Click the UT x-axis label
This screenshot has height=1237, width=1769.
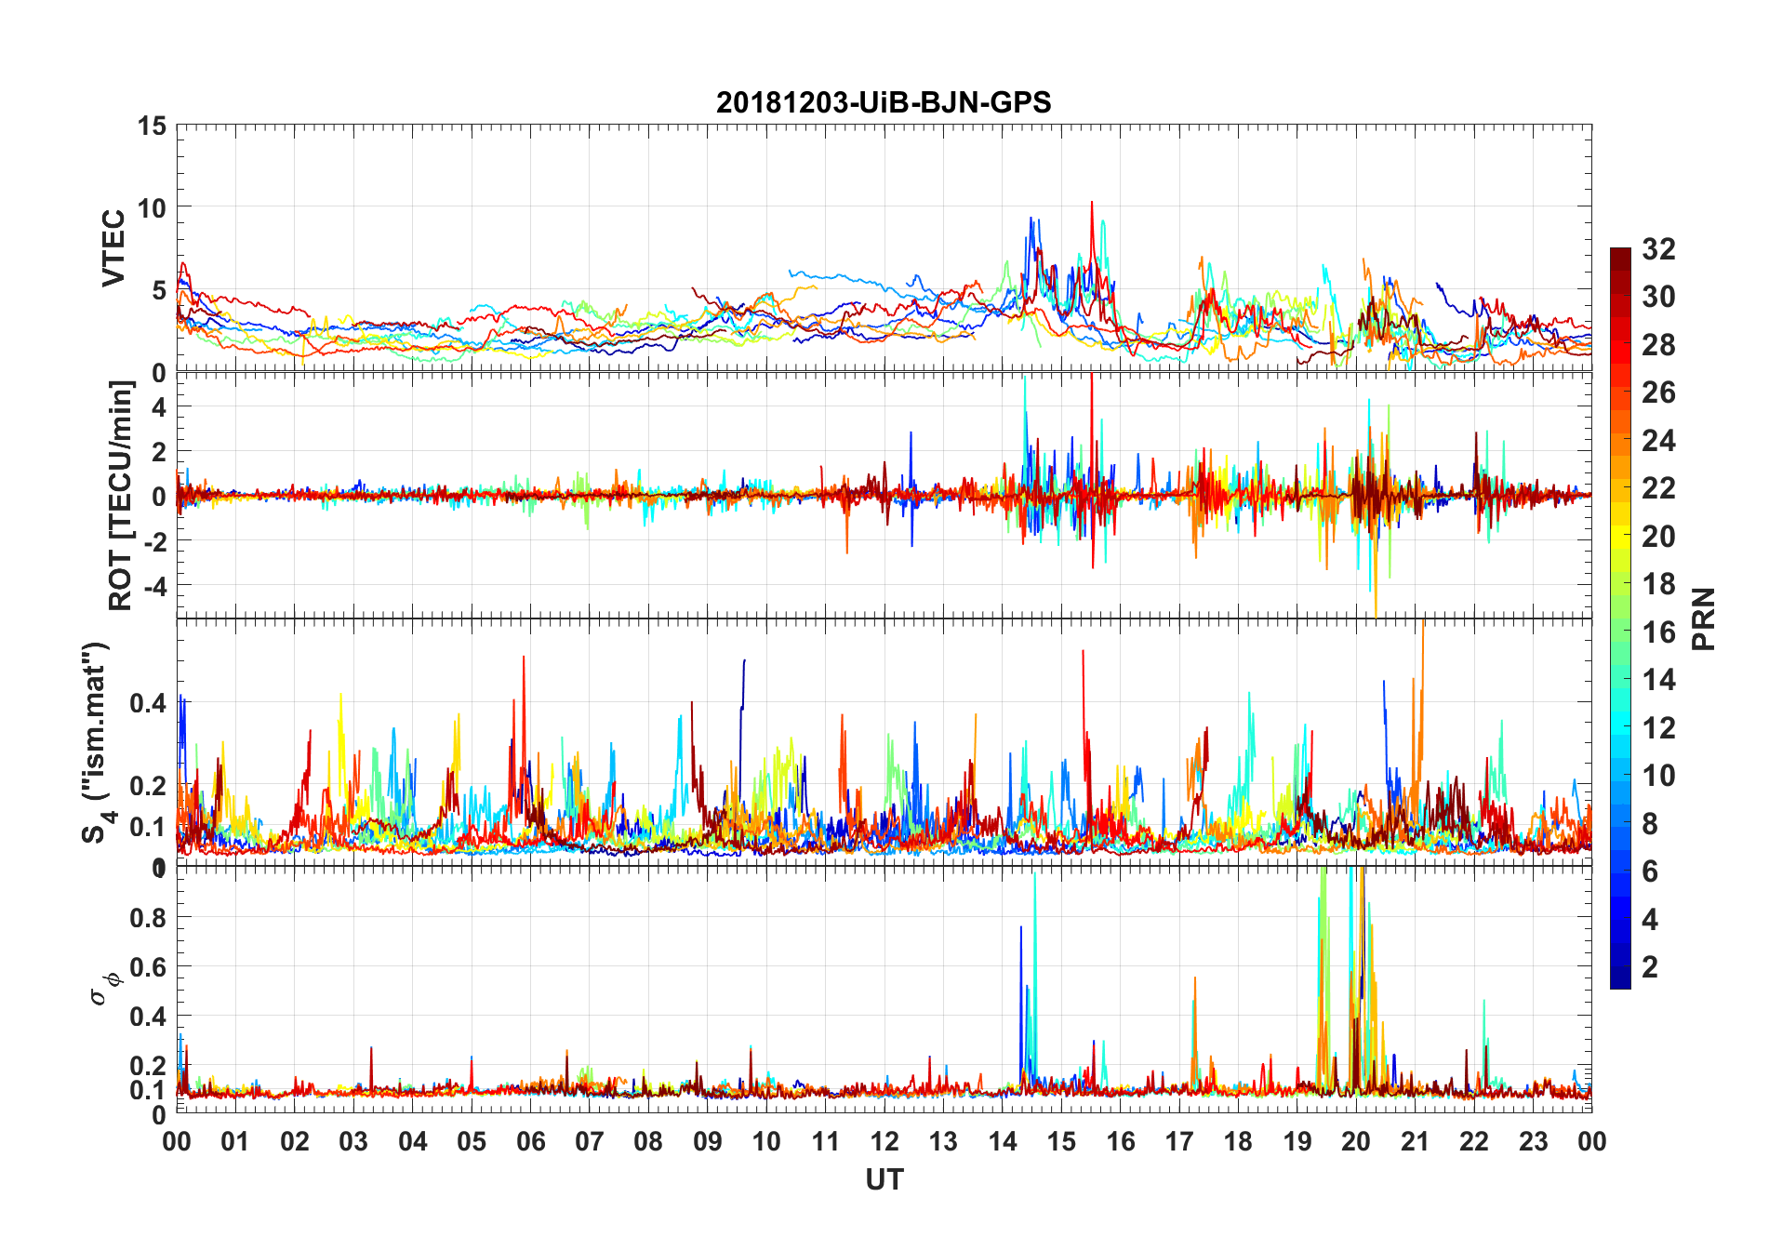(x=884, y=1179)
